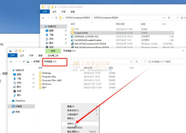Go up one level in CATIA Composer window
The height and width of the screenshot is (133, 186).
click(x=56, y=18)
